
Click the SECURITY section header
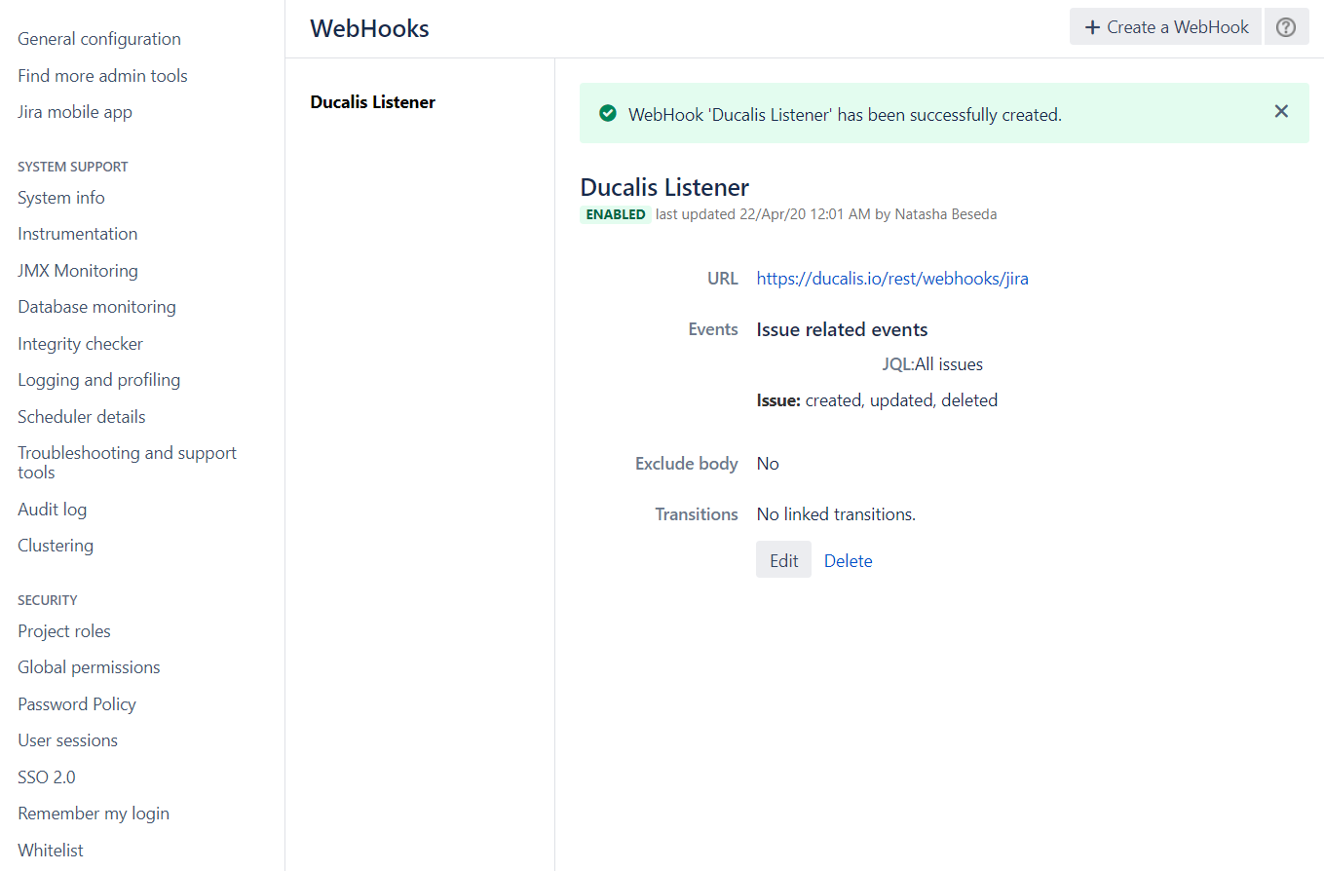tap(48, 600)
